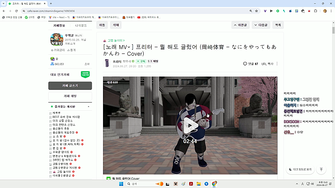Image resolution: width=335 pixels, height=188 pixels.
Task: Open Chrome from the taskbar
Action: point(214,184)
